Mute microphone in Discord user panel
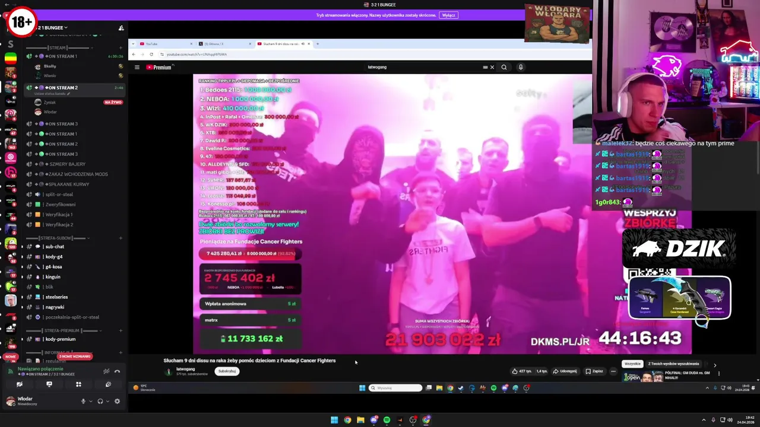 click(83, 401)
